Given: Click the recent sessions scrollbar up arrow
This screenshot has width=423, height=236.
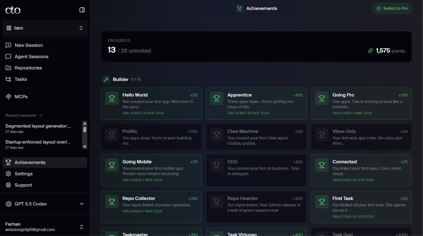Looking at the screenshot, I should (85, 123).
